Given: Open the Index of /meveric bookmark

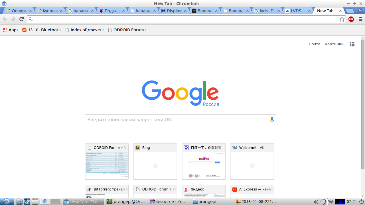Looking at the screenshot, I should (x=84, y=30).
